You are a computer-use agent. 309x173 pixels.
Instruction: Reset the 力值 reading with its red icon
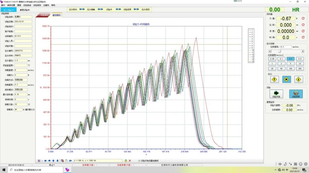[303, 19]
